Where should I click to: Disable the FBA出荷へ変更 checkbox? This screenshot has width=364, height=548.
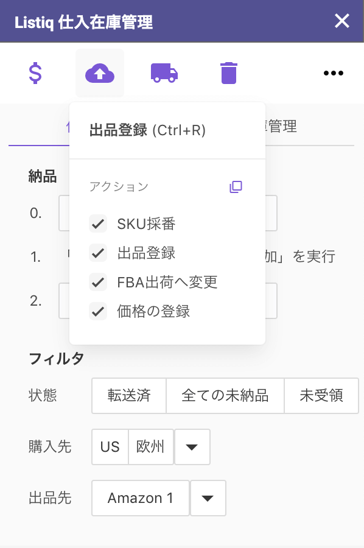pos(98,282)
